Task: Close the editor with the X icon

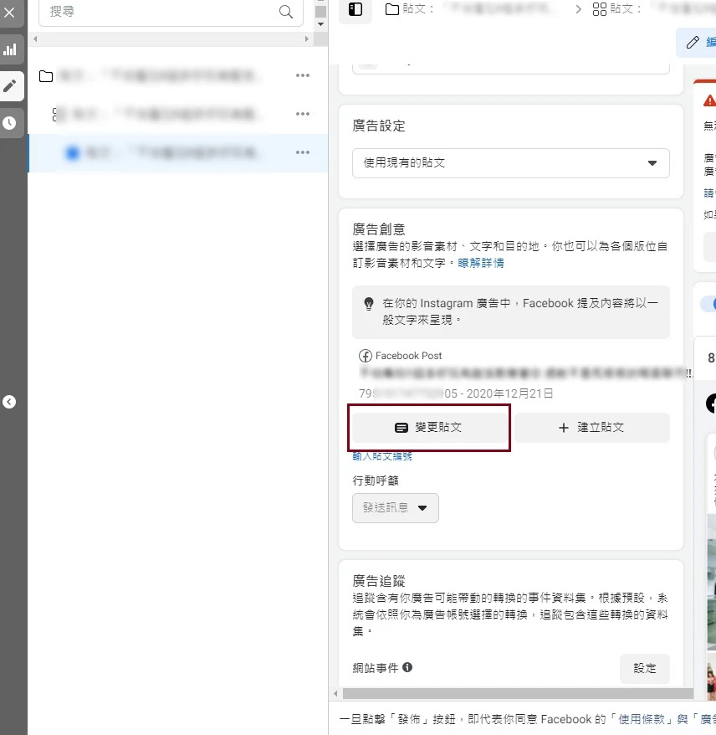Action: pos(10,13)
